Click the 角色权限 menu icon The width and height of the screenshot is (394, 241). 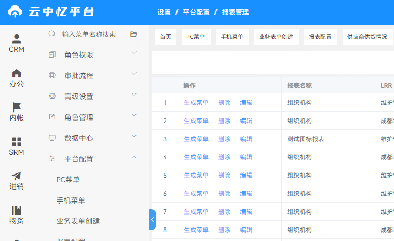pyautogui.click(x=52, y=55)
